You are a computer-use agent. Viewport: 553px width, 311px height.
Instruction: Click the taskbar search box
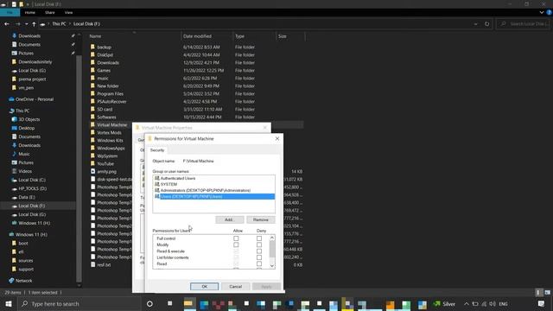pyautogui.click(x=79, y=303)
